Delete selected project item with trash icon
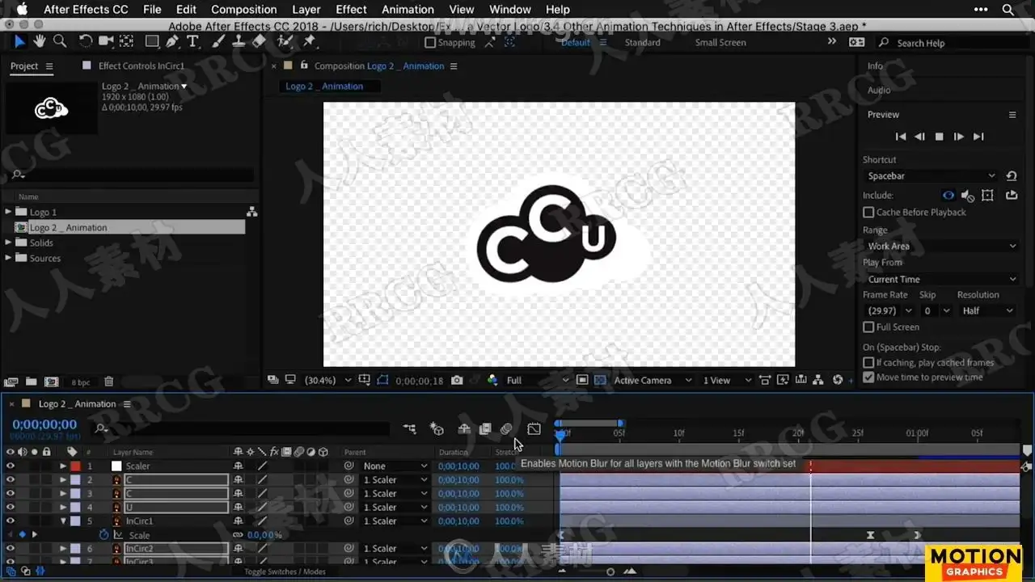 109,382
